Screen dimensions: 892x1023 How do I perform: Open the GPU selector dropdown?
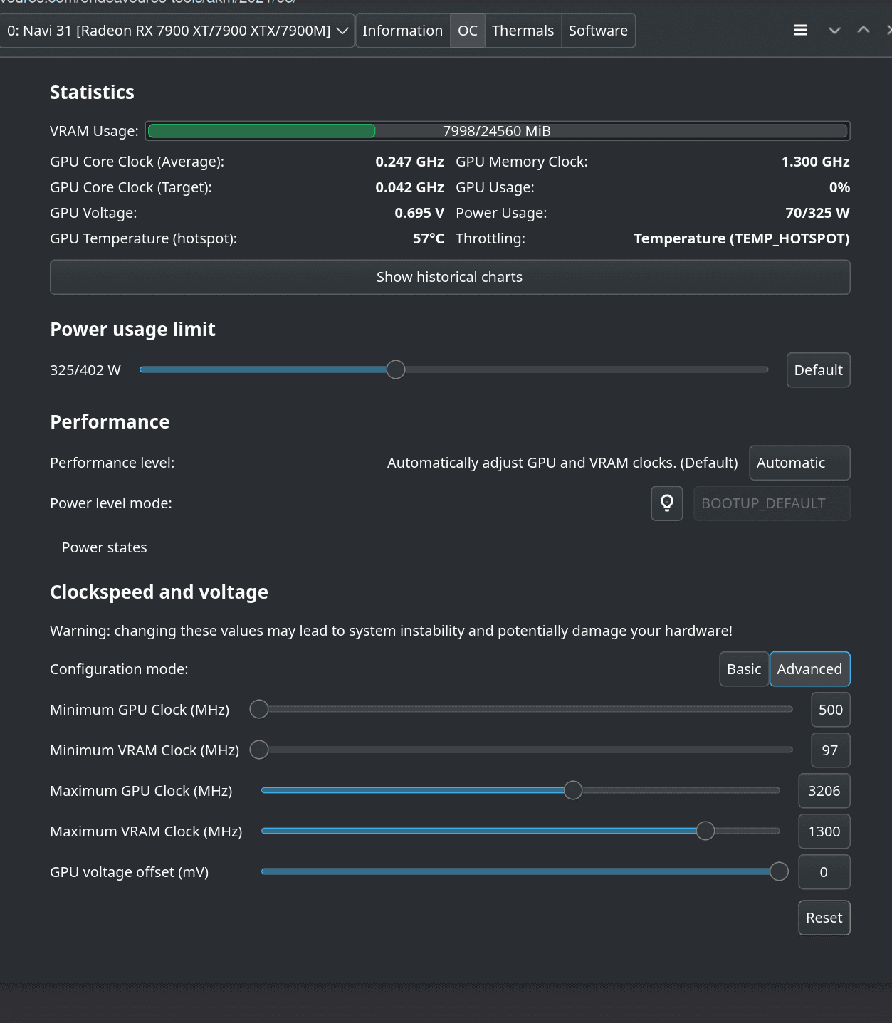[176, 31]
